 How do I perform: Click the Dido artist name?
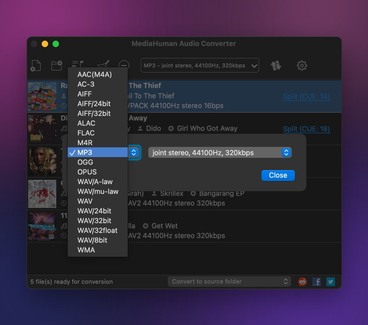point(154,128)
